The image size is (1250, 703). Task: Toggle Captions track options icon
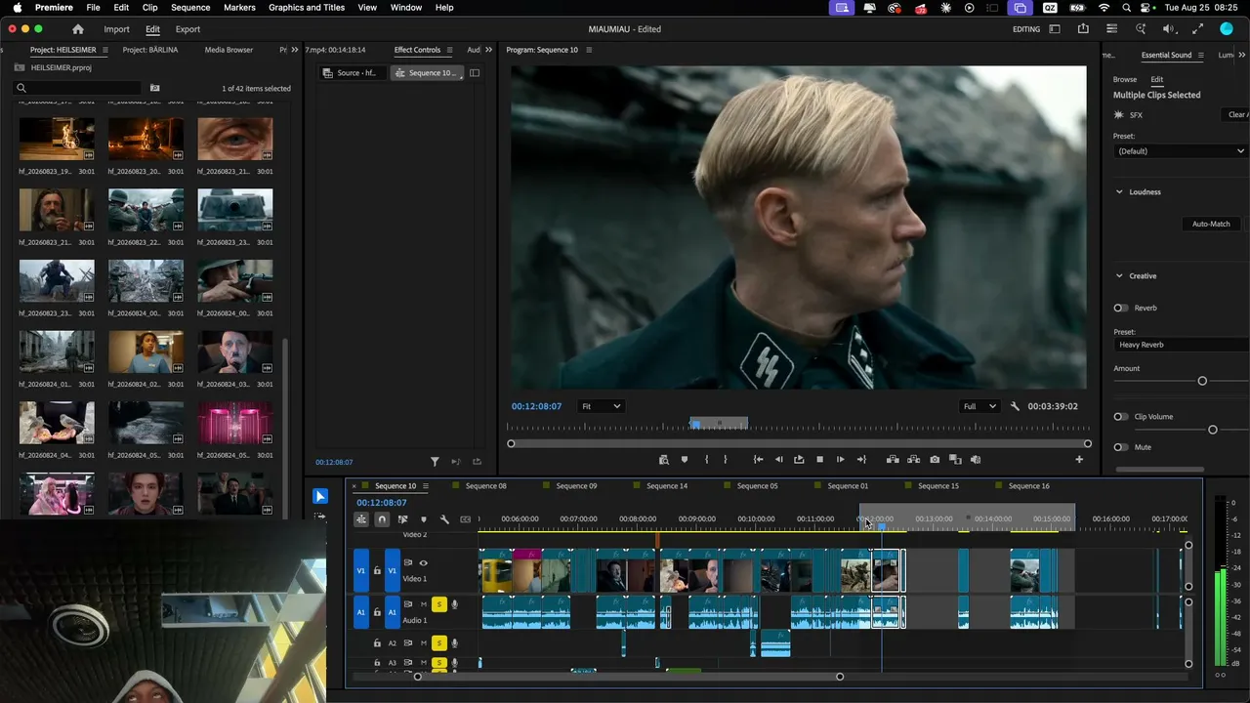click(x=465, y=519)
